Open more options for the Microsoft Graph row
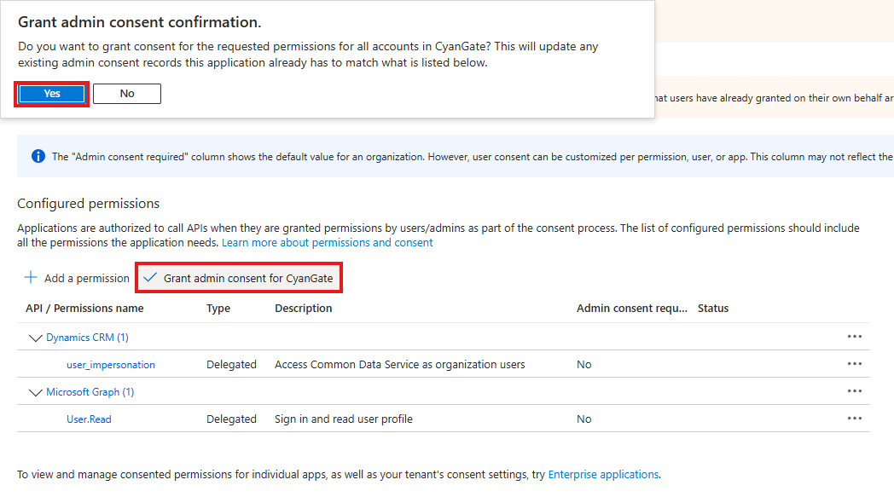 tap(854, 391)
